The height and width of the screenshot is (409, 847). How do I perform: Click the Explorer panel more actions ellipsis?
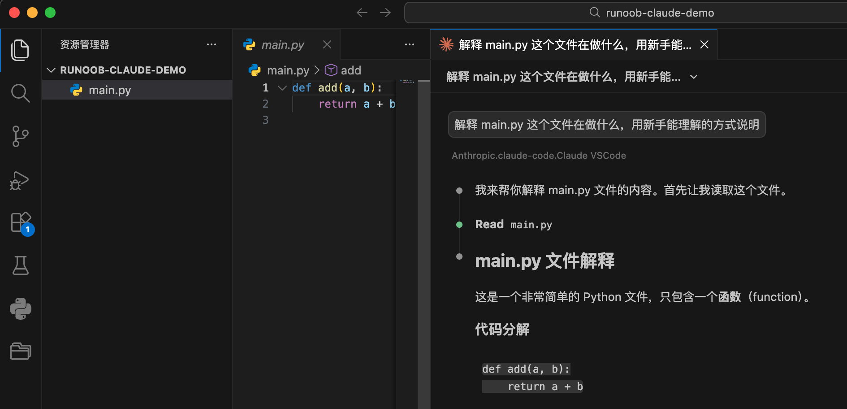click(212, 45)
